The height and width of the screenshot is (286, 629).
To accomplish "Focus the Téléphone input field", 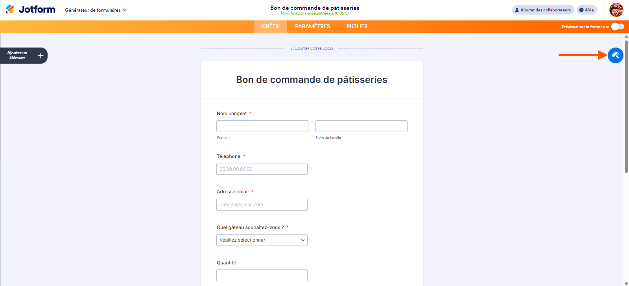I will tap(262, 169).
